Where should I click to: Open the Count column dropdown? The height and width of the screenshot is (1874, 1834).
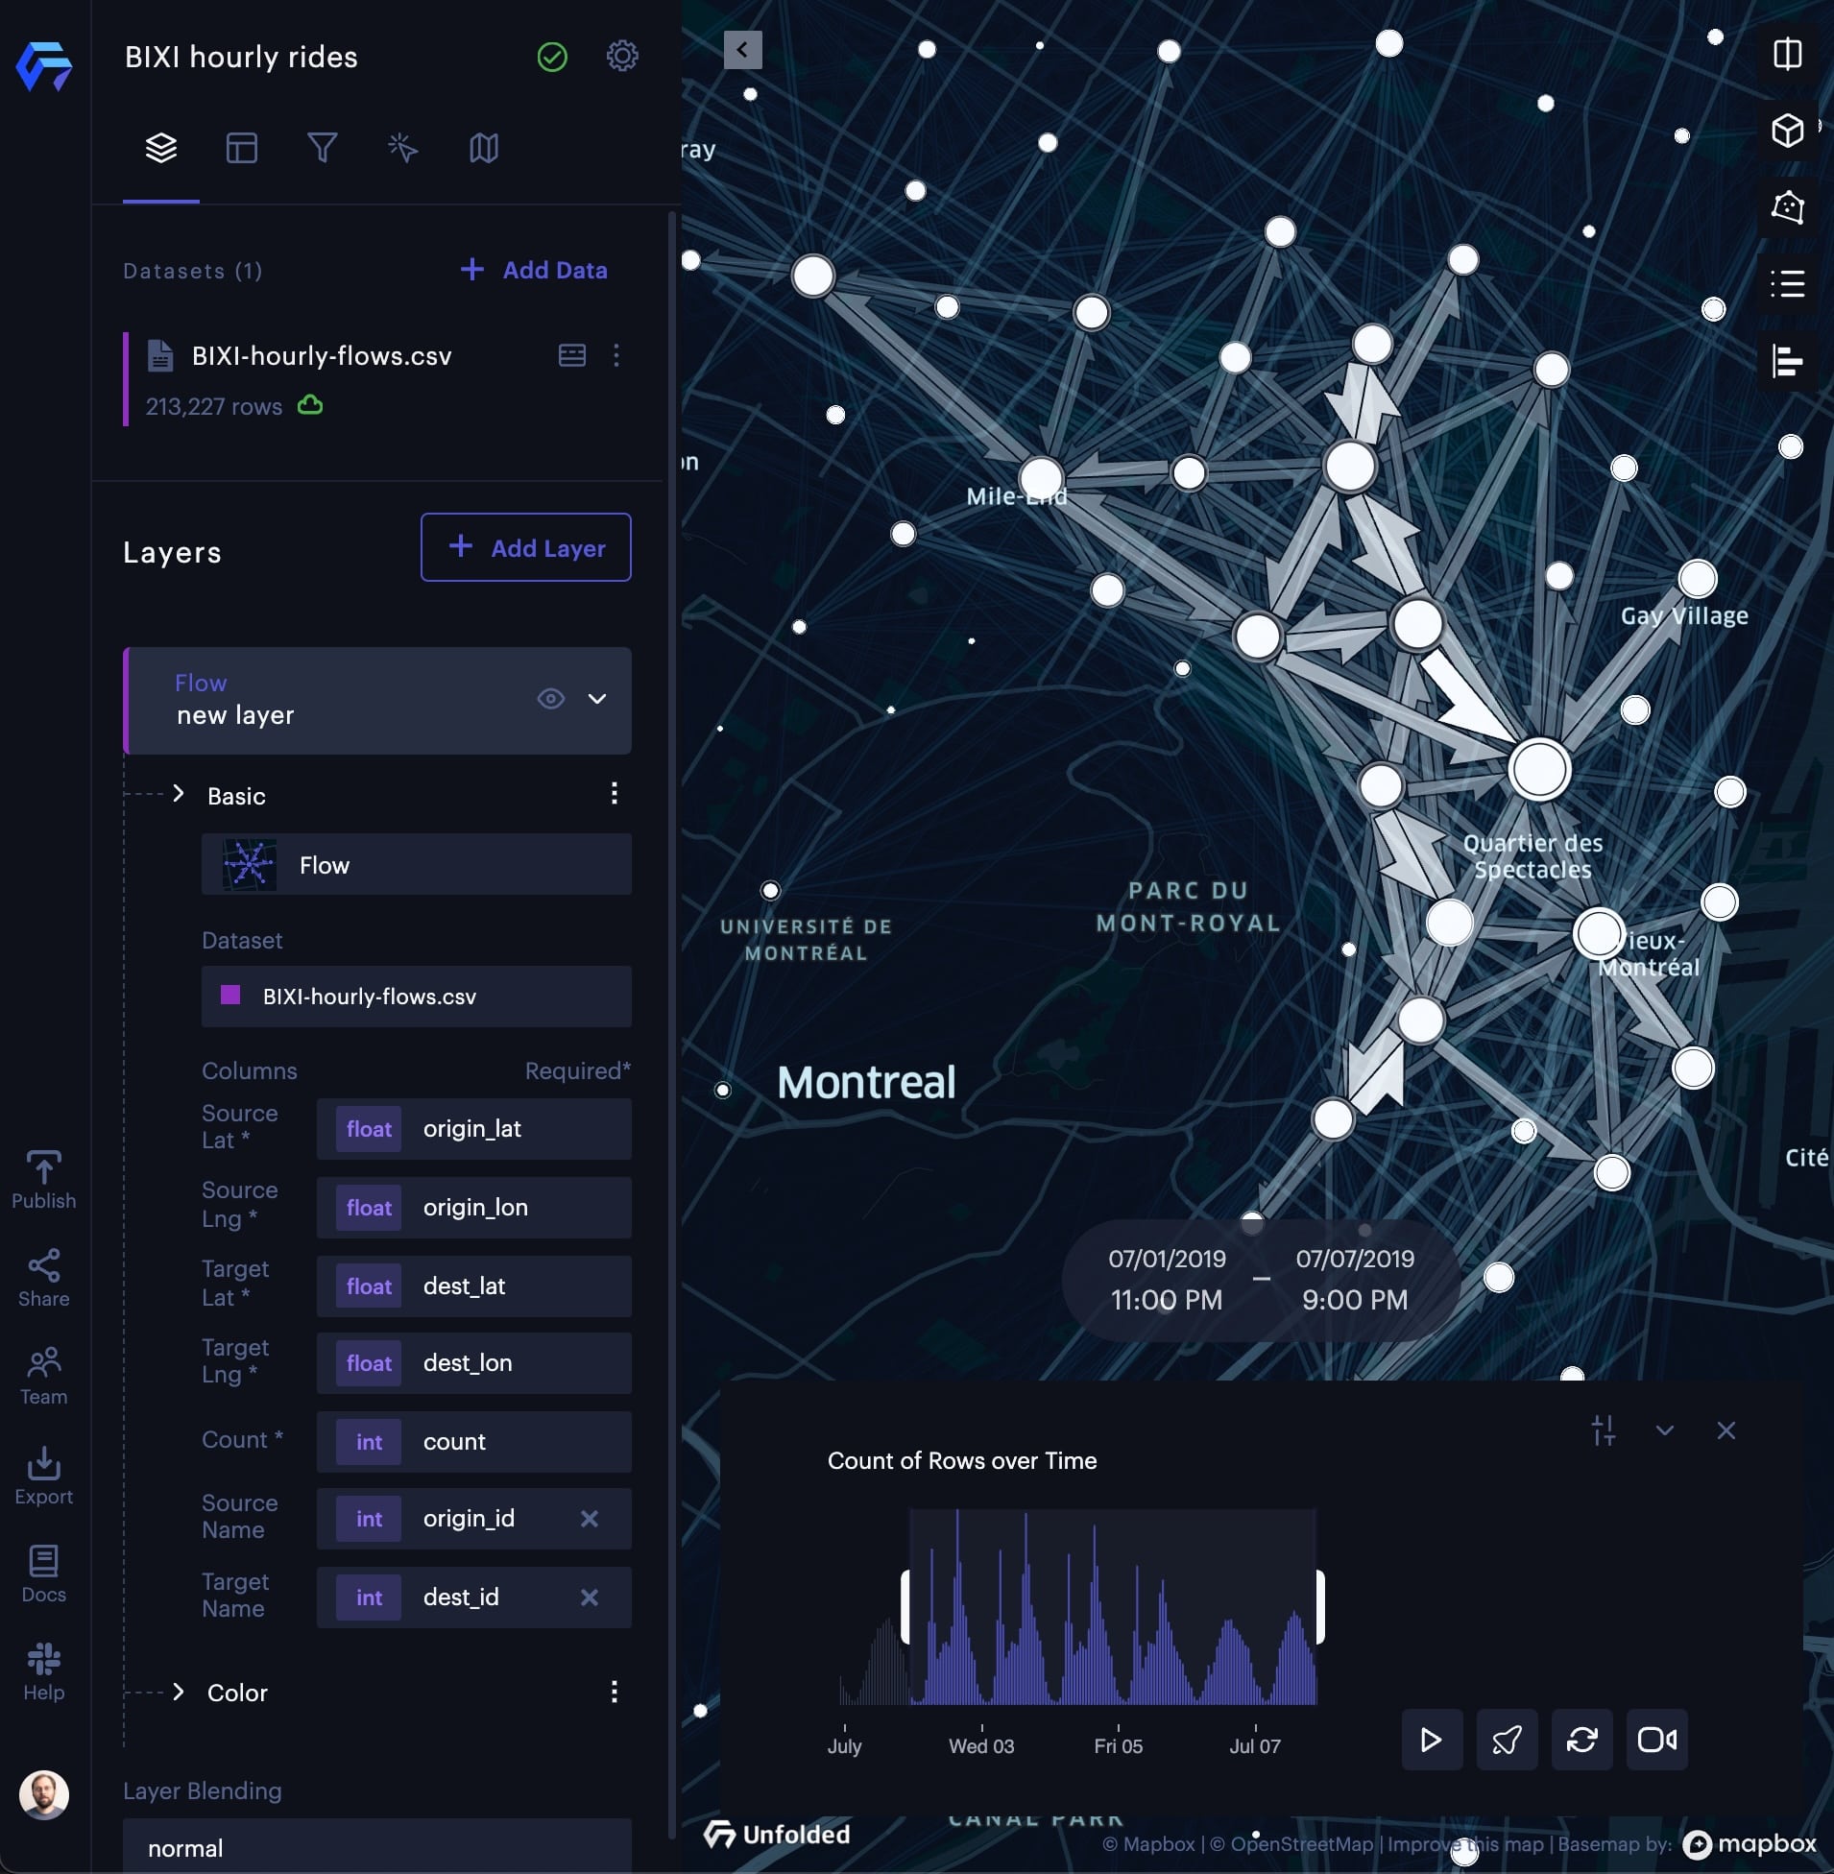(x=474, y=1442)
